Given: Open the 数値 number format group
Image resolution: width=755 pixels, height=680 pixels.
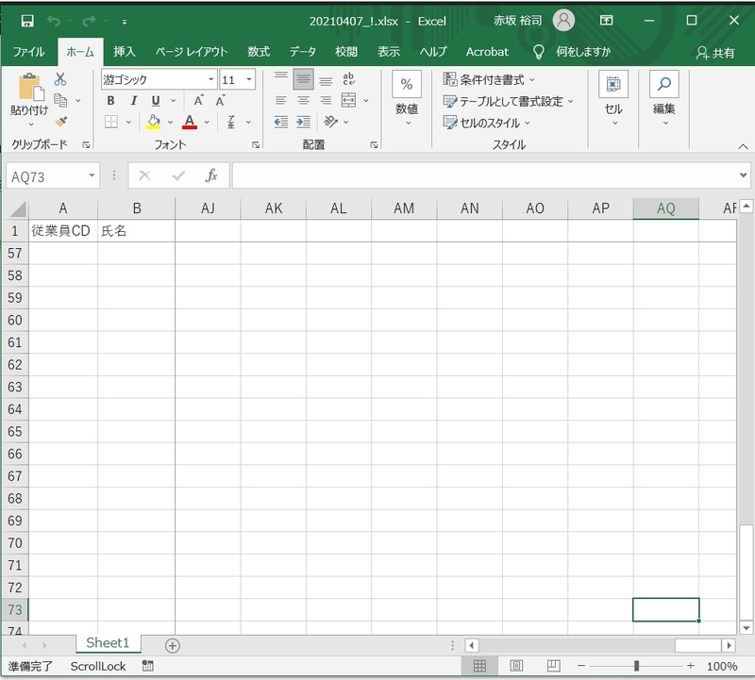Looking at the screenshot, I should pyautogui.click(x=407, y=99).
